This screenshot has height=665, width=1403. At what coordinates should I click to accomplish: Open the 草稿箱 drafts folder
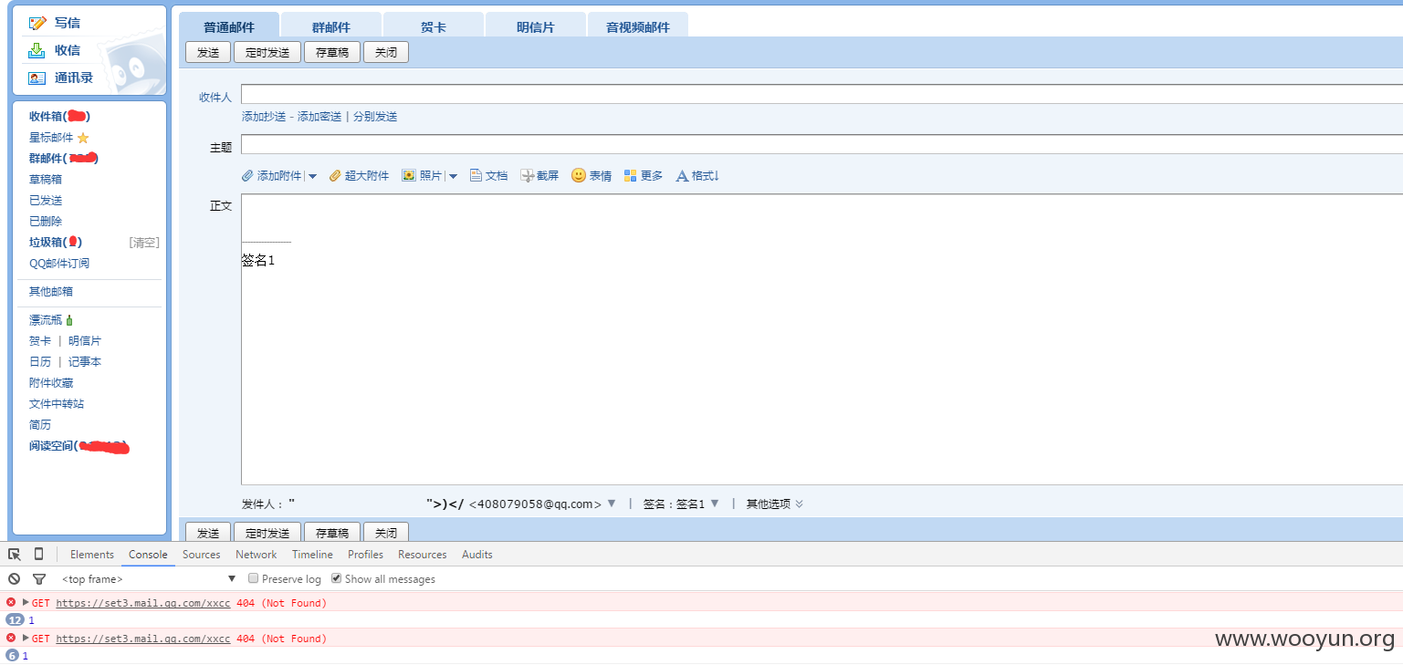click(x=46, y=180)
